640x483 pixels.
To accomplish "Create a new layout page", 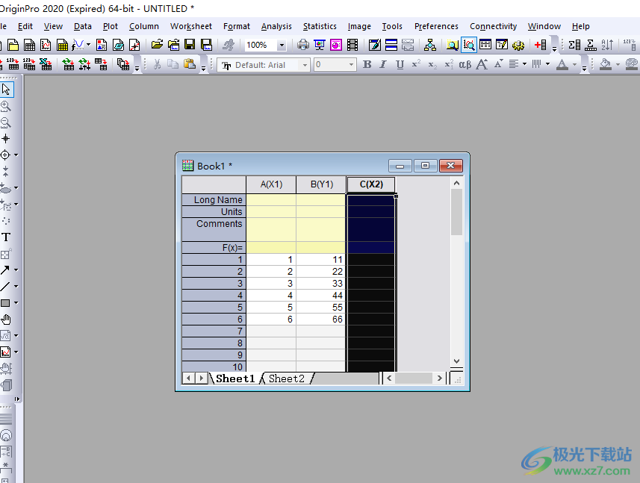I will click(x=102, y=45).
